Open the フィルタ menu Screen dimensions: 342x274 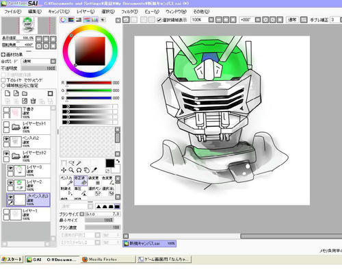129,12
